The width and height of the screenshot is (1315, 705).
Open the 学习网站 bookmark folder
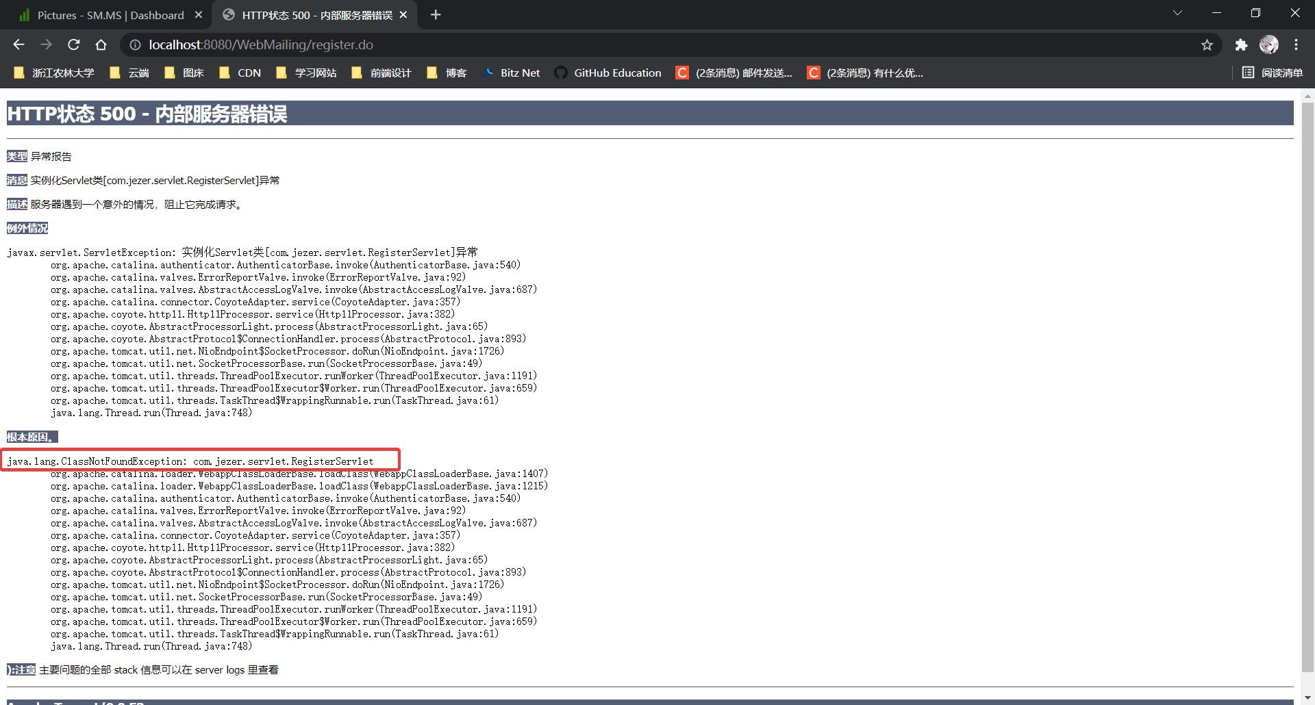click(x=306, y=73)
